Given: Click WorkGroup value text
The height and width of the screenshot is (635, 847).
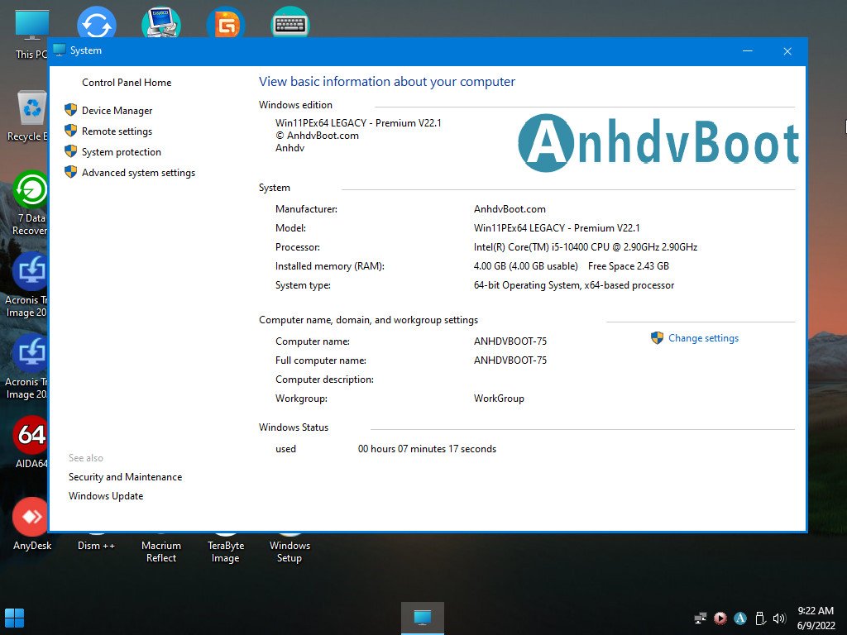Looking at the screenshot, I should coord(499,399).
